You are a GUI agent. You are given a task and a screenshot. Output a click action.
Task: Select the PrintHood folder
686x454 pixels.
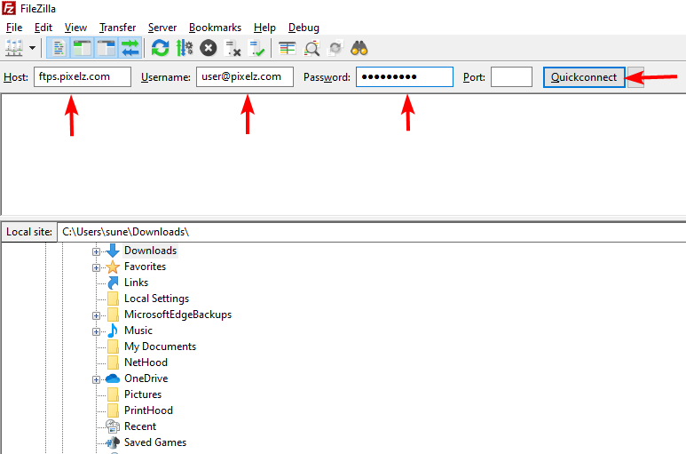pyautogui.click(x=148, y=410)
